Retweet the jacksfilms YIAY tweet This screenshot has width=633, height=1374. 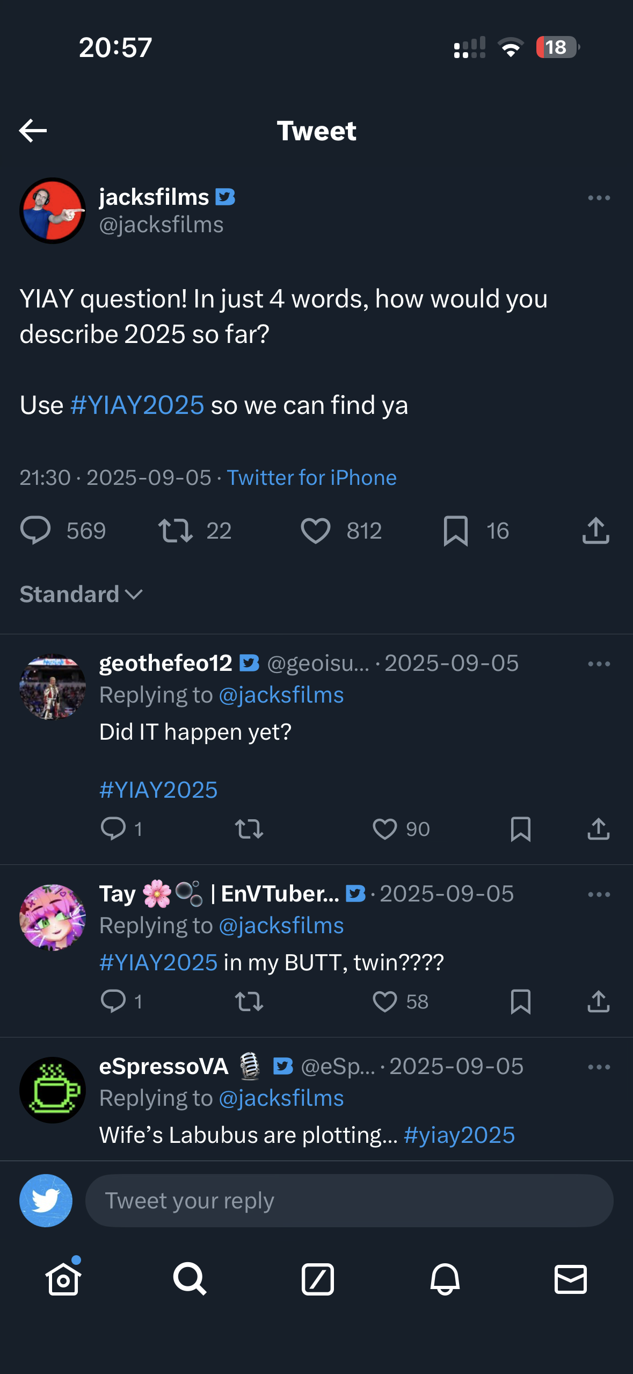click(x=175, y=531)
